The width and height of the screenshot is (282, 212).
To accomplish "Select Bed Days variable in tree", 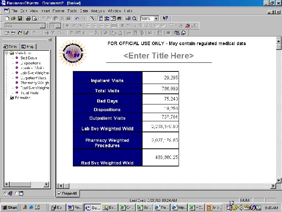I will [x=29, y=58].
